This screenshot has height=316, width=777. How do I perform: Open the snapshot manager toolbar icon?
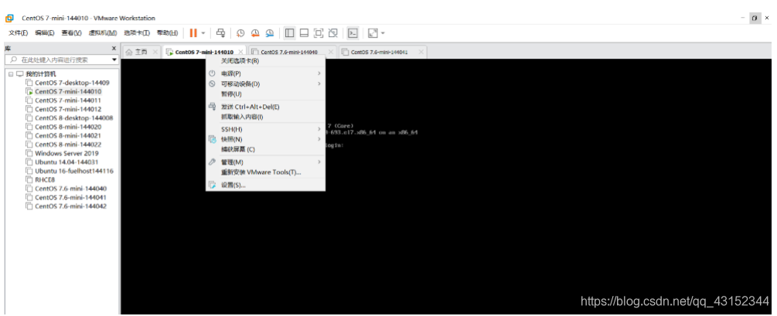pyautogui.click(x=270, y=33)
